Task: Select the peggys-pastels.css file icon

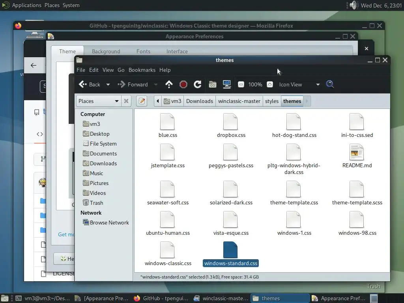Action: [x=230, y=152]
